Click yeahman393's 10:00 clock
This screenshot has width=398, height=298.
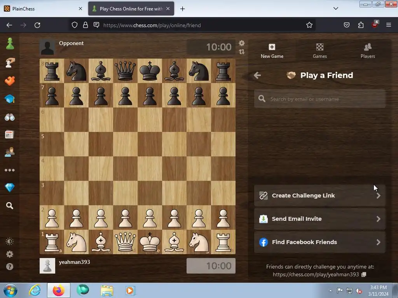211,266
